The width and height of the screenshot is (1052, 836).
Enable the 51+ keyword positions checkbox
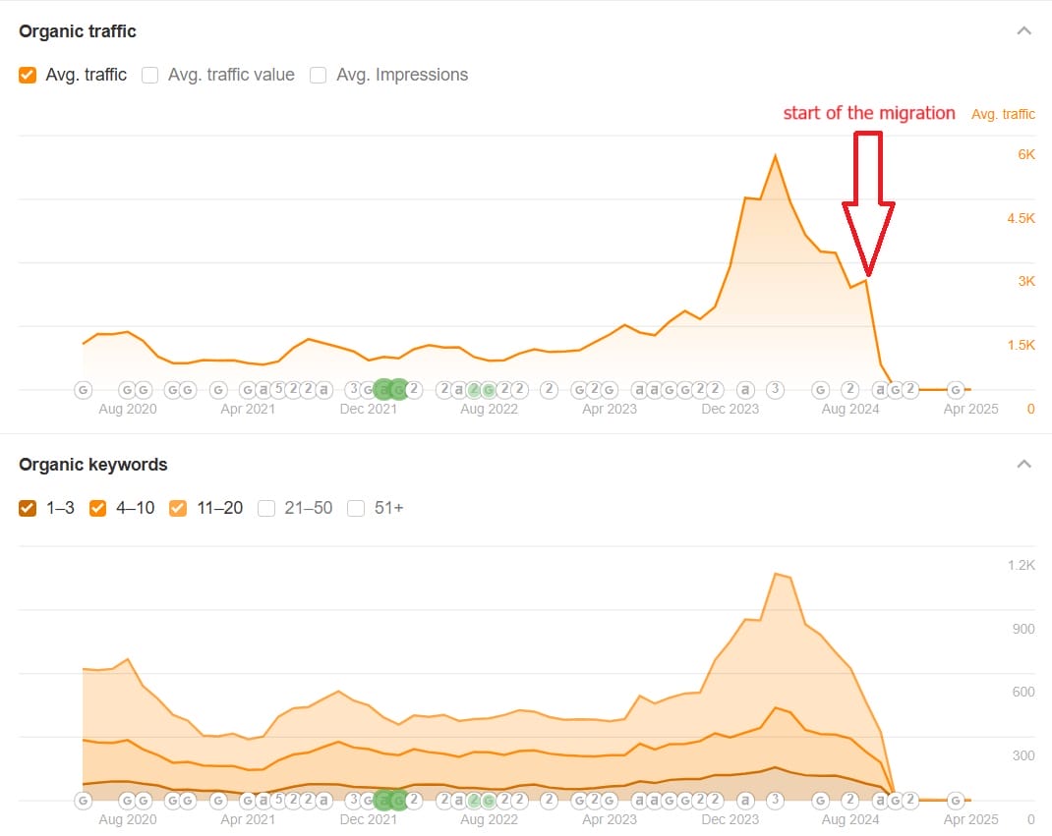[356, 508]
